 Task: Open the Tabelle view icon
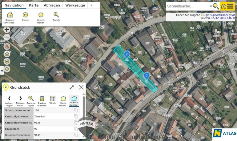click(x=53, y=99)
